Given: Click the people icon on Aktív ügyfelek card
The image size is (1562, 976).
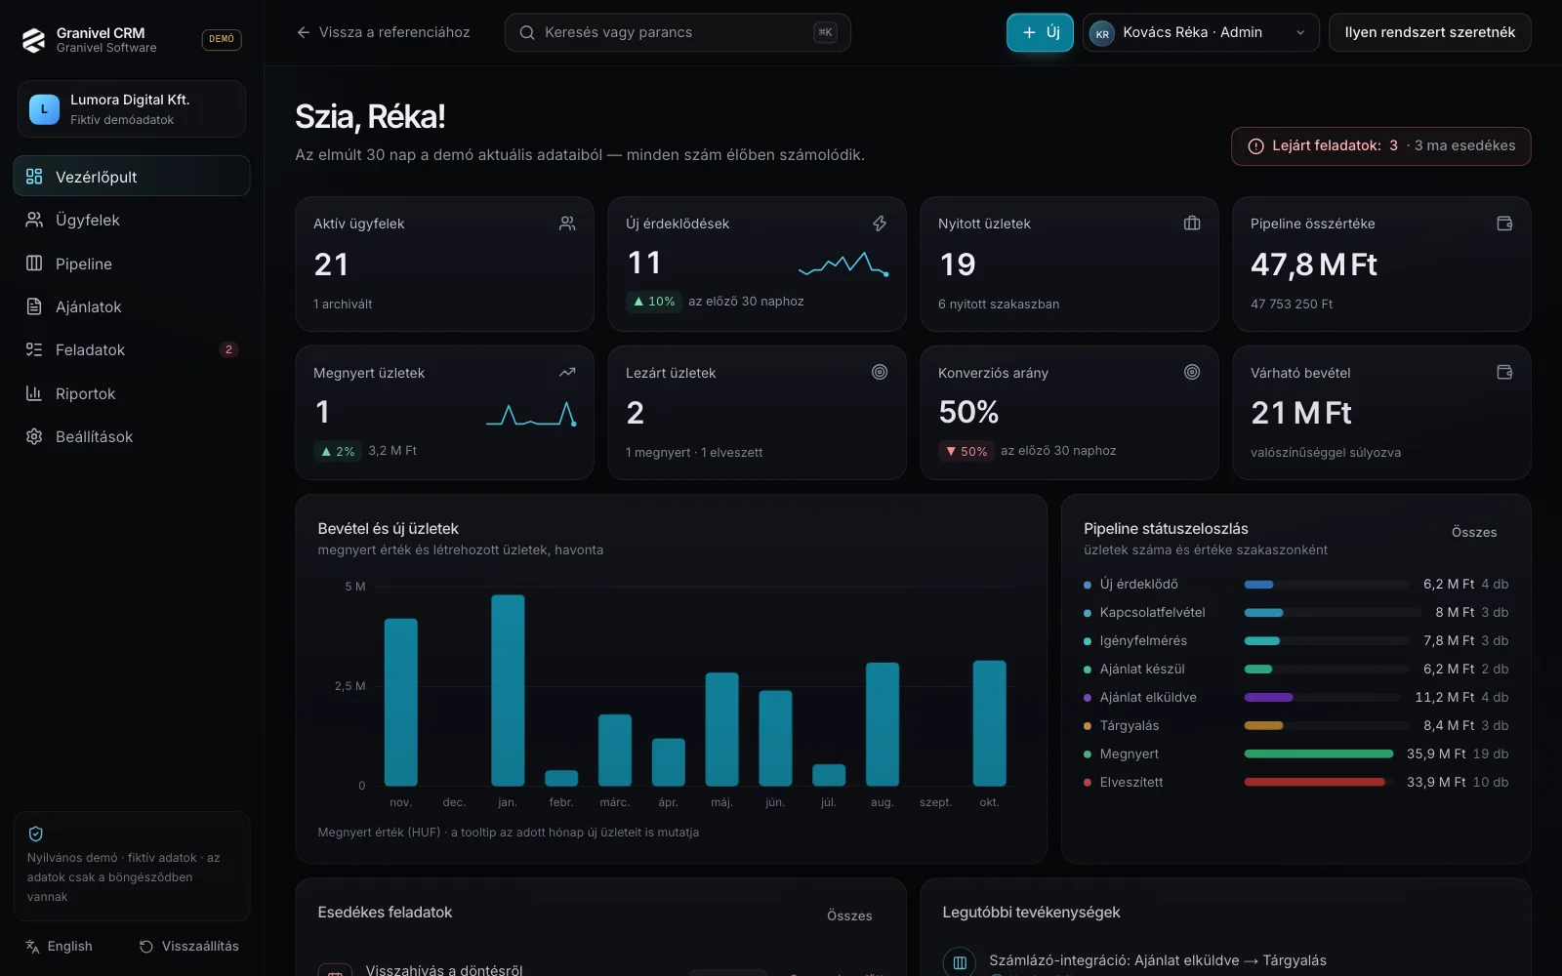Looking at the screenshot, I should point(567,224).
